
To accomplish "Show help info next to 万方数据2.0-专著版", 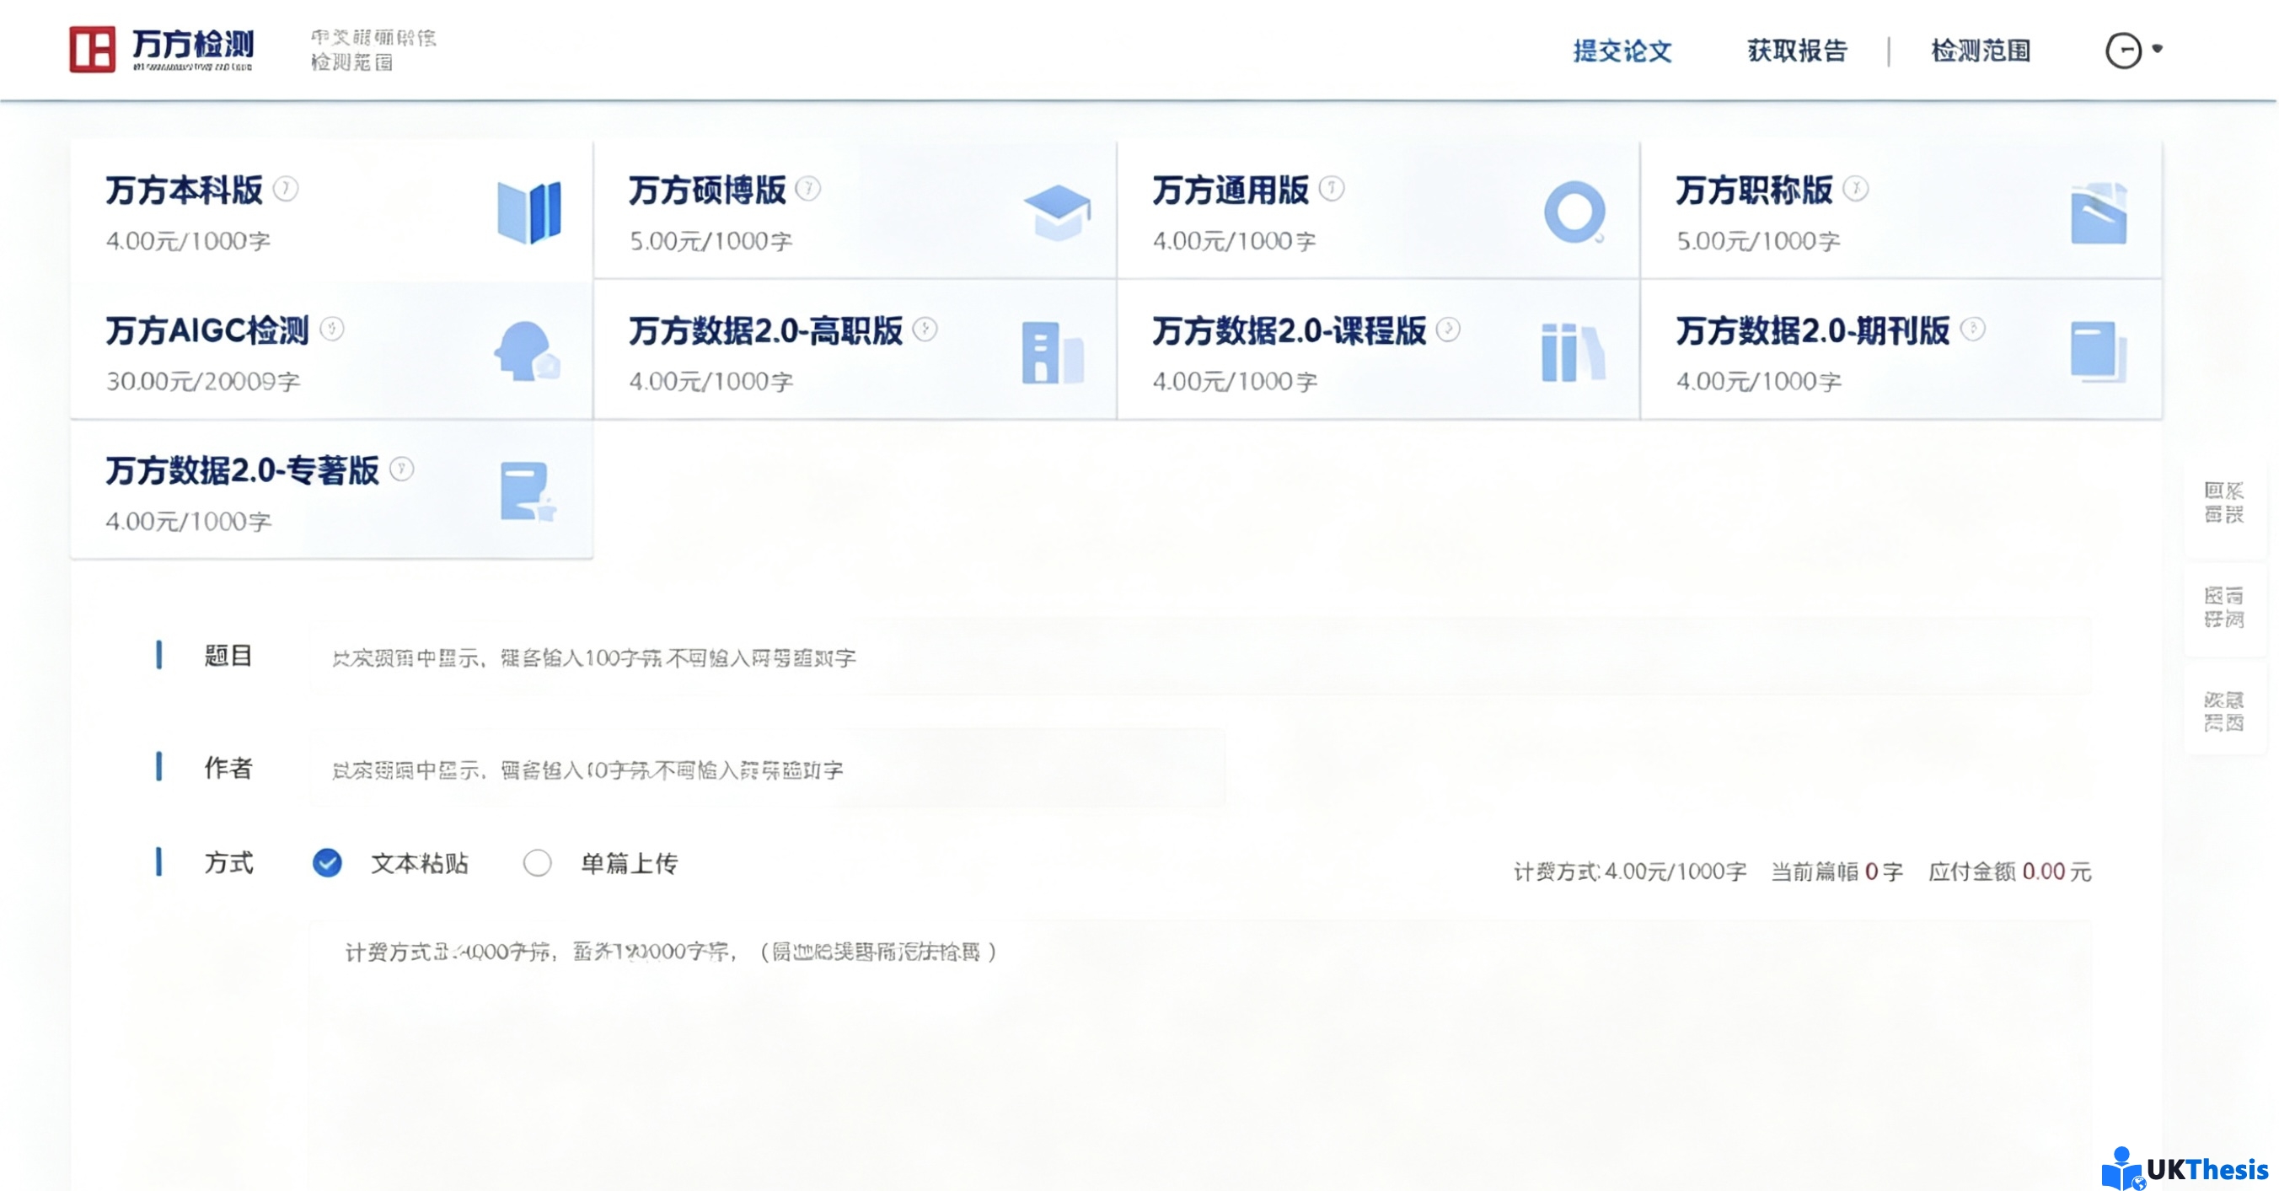I will (402, 469).
